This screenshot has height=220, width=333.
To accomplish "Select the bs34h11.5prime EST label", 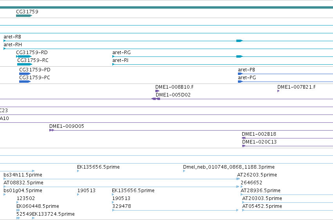I will tap(23, 175).
